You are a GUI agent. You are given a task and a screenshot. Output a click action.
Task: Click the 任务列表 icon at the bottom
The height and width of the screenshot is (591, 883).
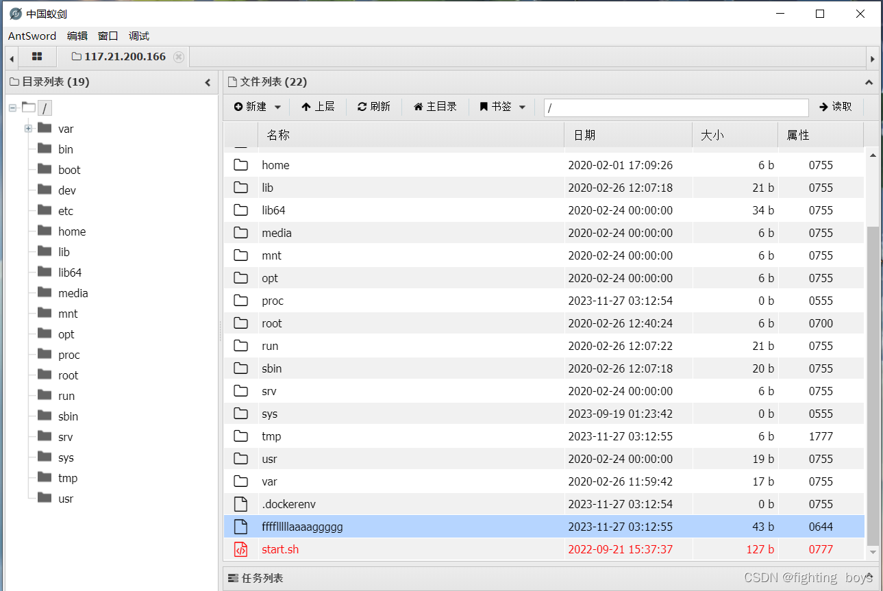tap(234, 577)
